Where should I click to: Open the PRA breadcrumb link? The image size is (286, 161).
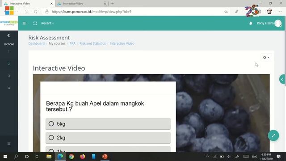point(72,43)
